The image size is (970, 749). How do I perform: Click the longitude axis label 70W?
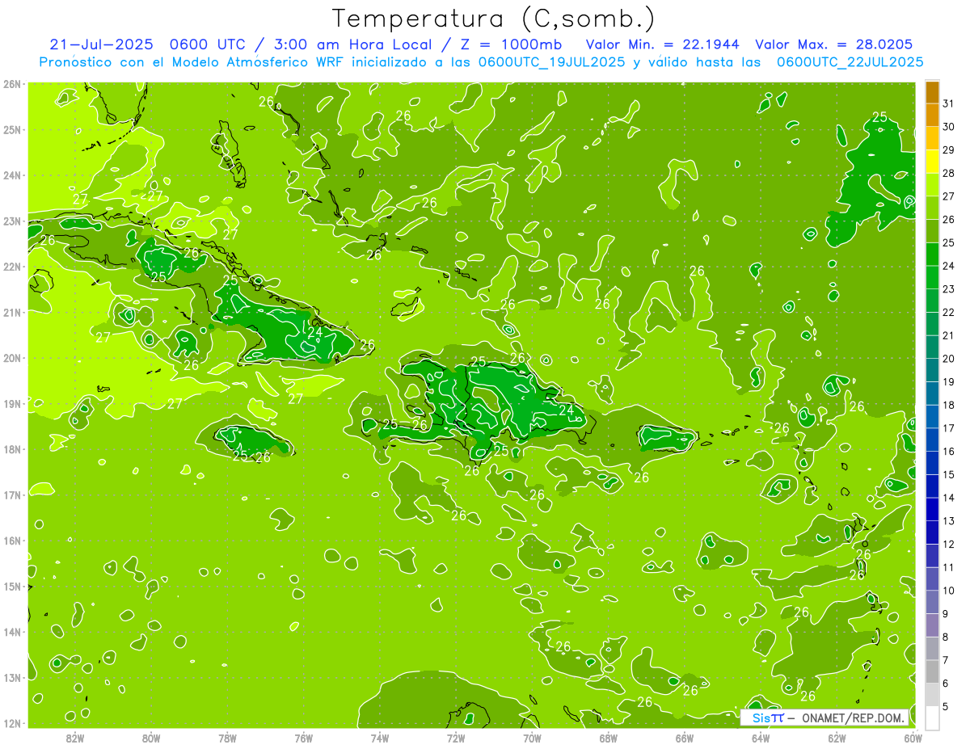(532, 737)
